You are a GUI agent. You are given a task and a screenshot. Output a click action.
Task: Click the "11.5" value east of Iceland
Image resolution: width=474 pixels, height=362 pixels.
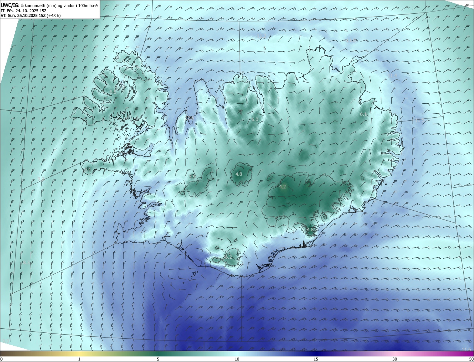click(x=420, y=120)
